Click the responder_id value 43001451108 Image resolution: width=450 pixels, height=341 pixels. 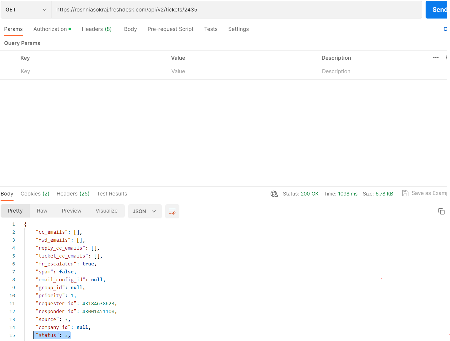[x=98, y=312]
